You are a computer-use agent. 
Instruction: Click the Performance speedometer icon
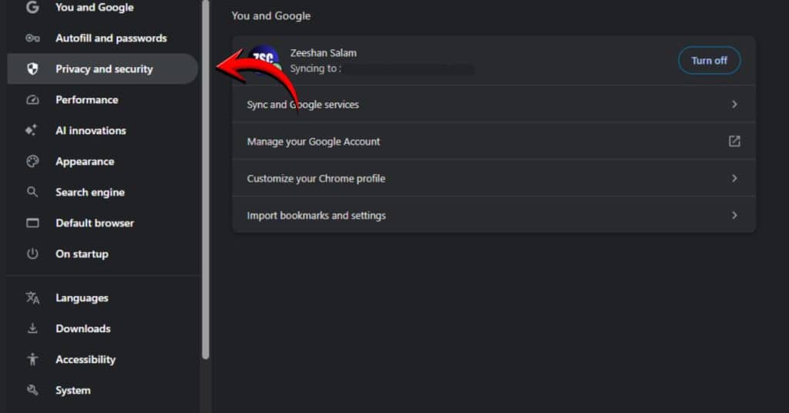click(x=32, y=100)
